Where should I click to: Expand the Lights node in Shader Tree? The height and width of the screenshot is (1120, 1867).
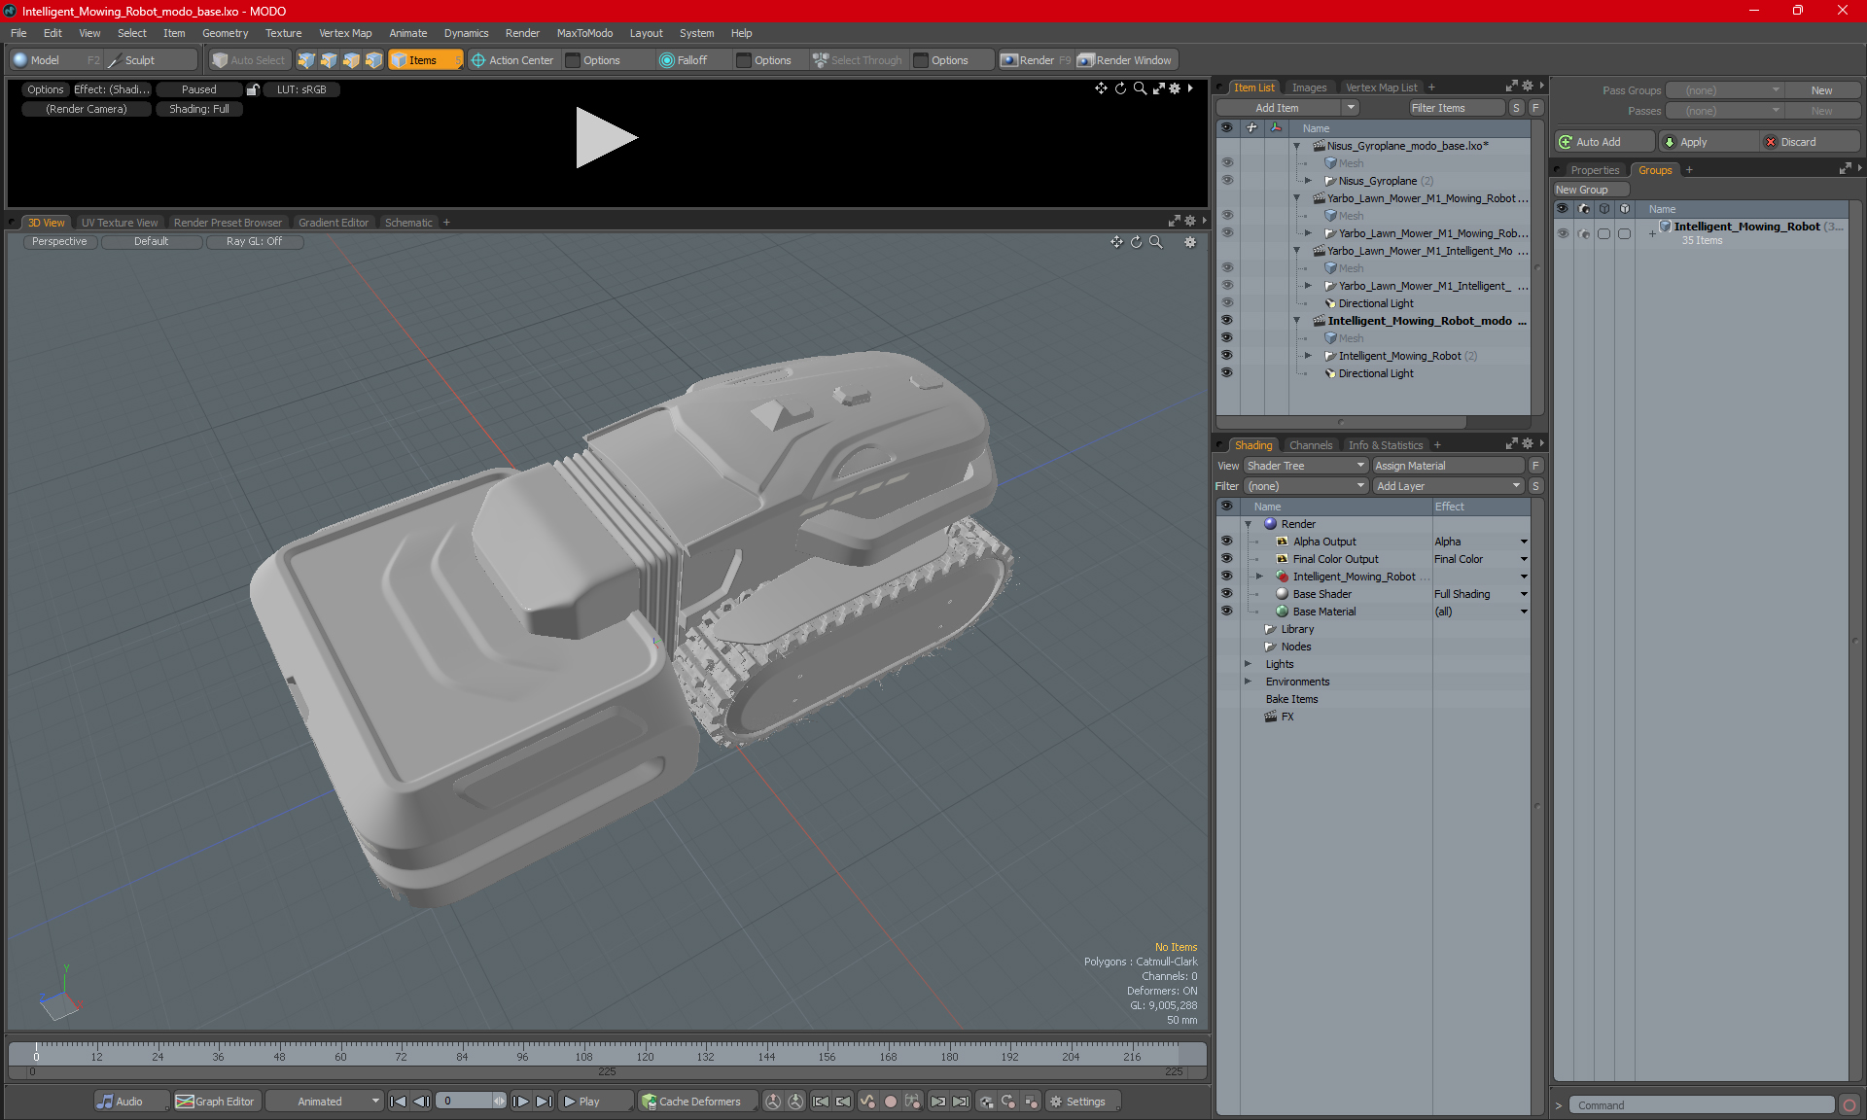point(1249,664)
